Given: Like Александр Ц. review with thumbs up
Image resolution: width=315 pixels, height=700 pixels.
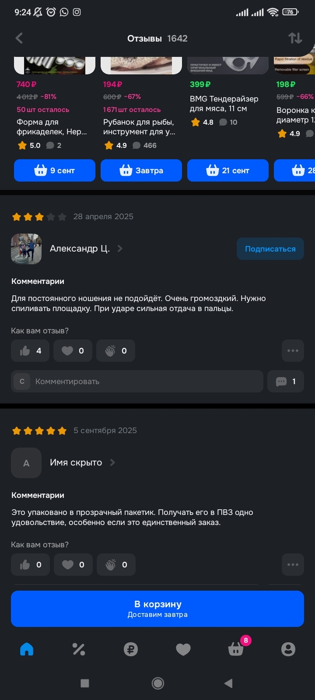Looking at the screenshot, I should [x=30, y=351].
